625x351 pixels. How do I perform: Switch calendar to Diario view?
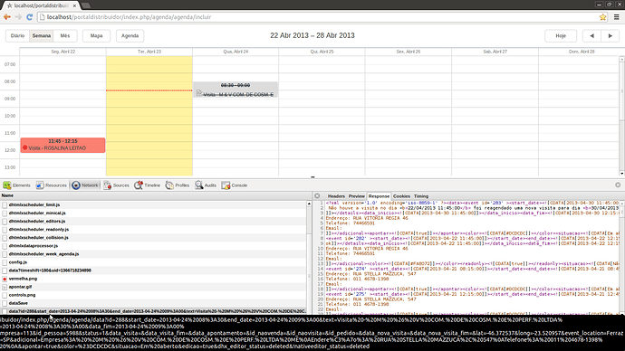point(17,36)
